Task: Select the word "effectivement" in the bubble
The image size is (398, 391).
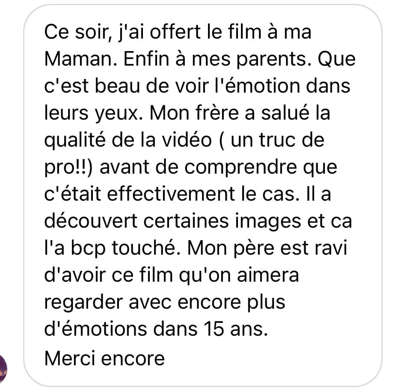Action: [x=171, y=194]
